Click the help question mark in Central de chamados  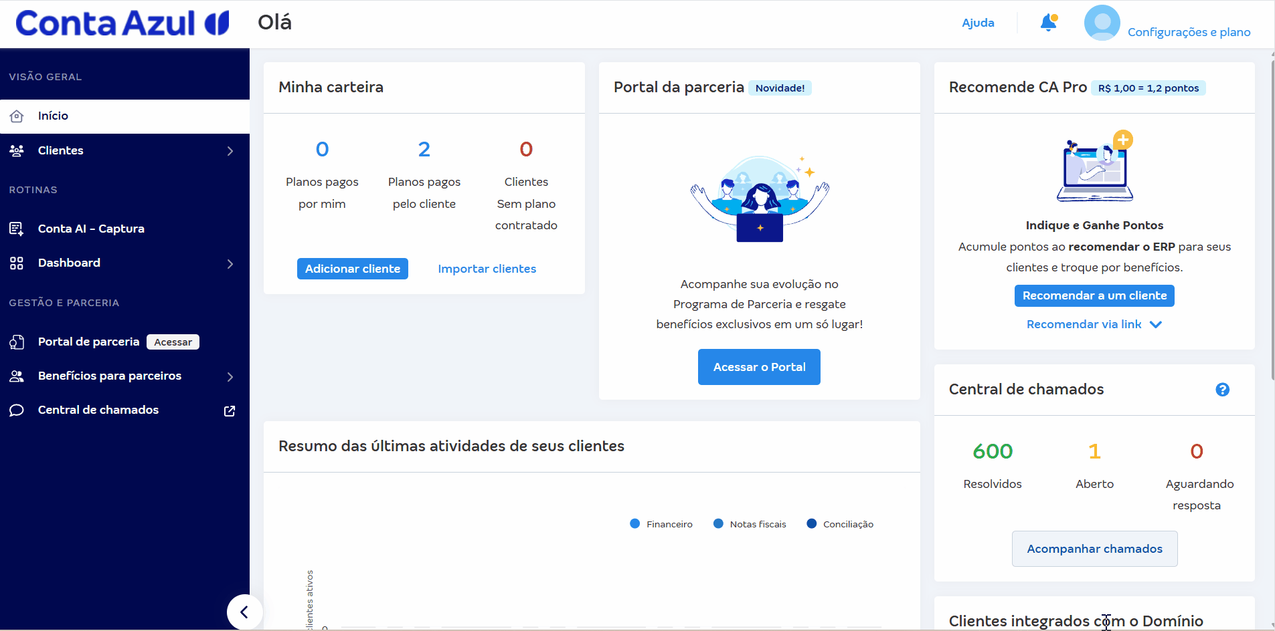pos(1222,390)
